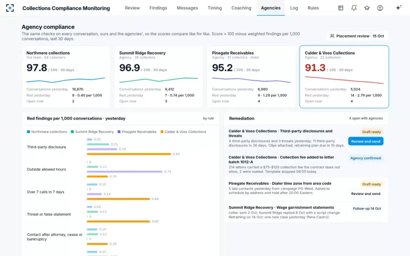This screenshot has height=256, width=410.
Task: Click the 0.60 orange Threat or false statement bar
Action: (119, 221)
